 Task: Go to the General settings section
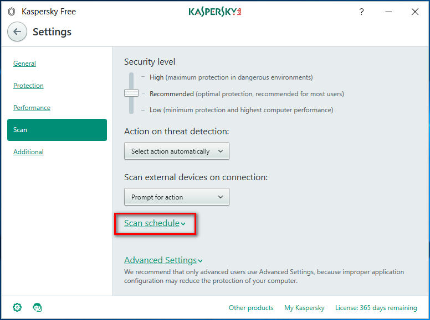pos(24,64)
